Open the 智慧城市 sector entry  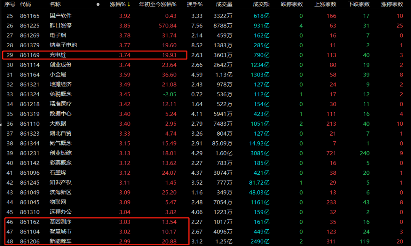61,231
